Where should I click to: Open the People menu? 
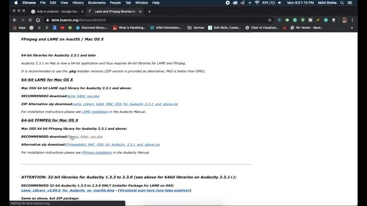click(115, 3)
